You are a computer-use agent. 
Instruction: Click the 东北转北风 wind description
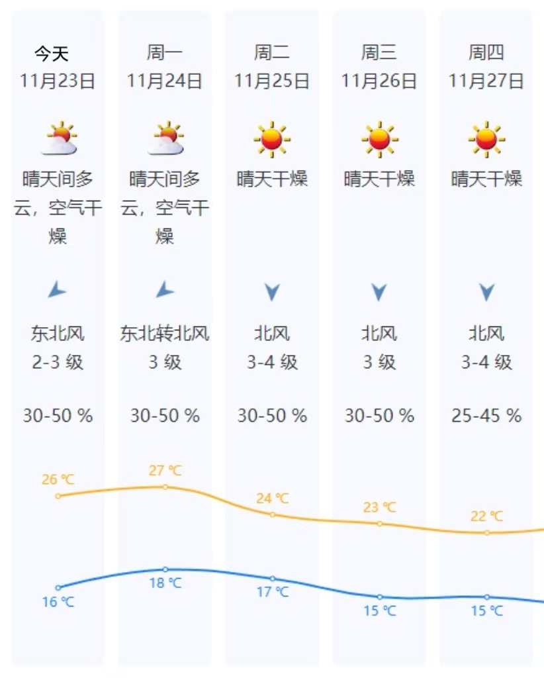165,334
